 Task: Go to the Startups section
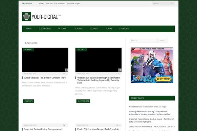(x=124, y=28)
